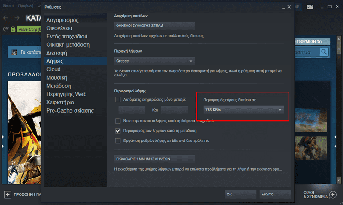Uncheck Περιορισμός των λήψεων κατά τη μετάδοση
The image size is (343, 205).
coord(118,131)
